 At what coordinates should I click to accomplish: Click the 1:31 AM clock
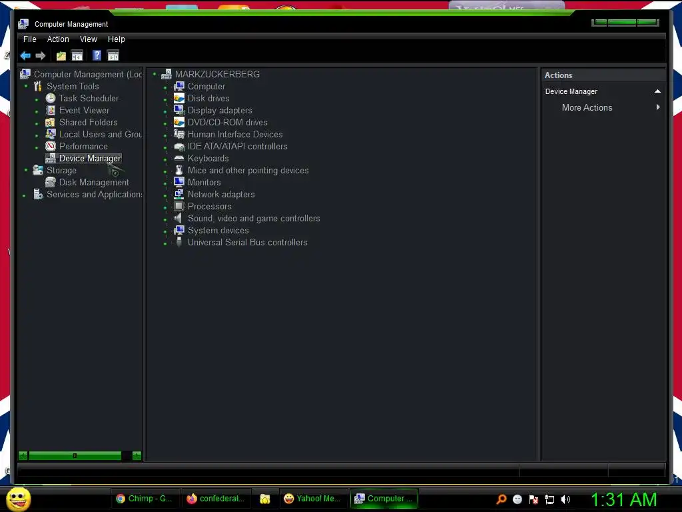(623, 499)
